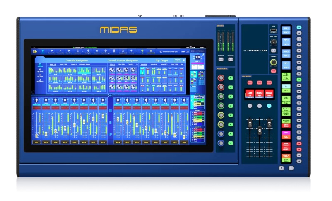Open Channel View from the top toolbar
This screenshot has height=201, width=332.
[x=51, y=51]
